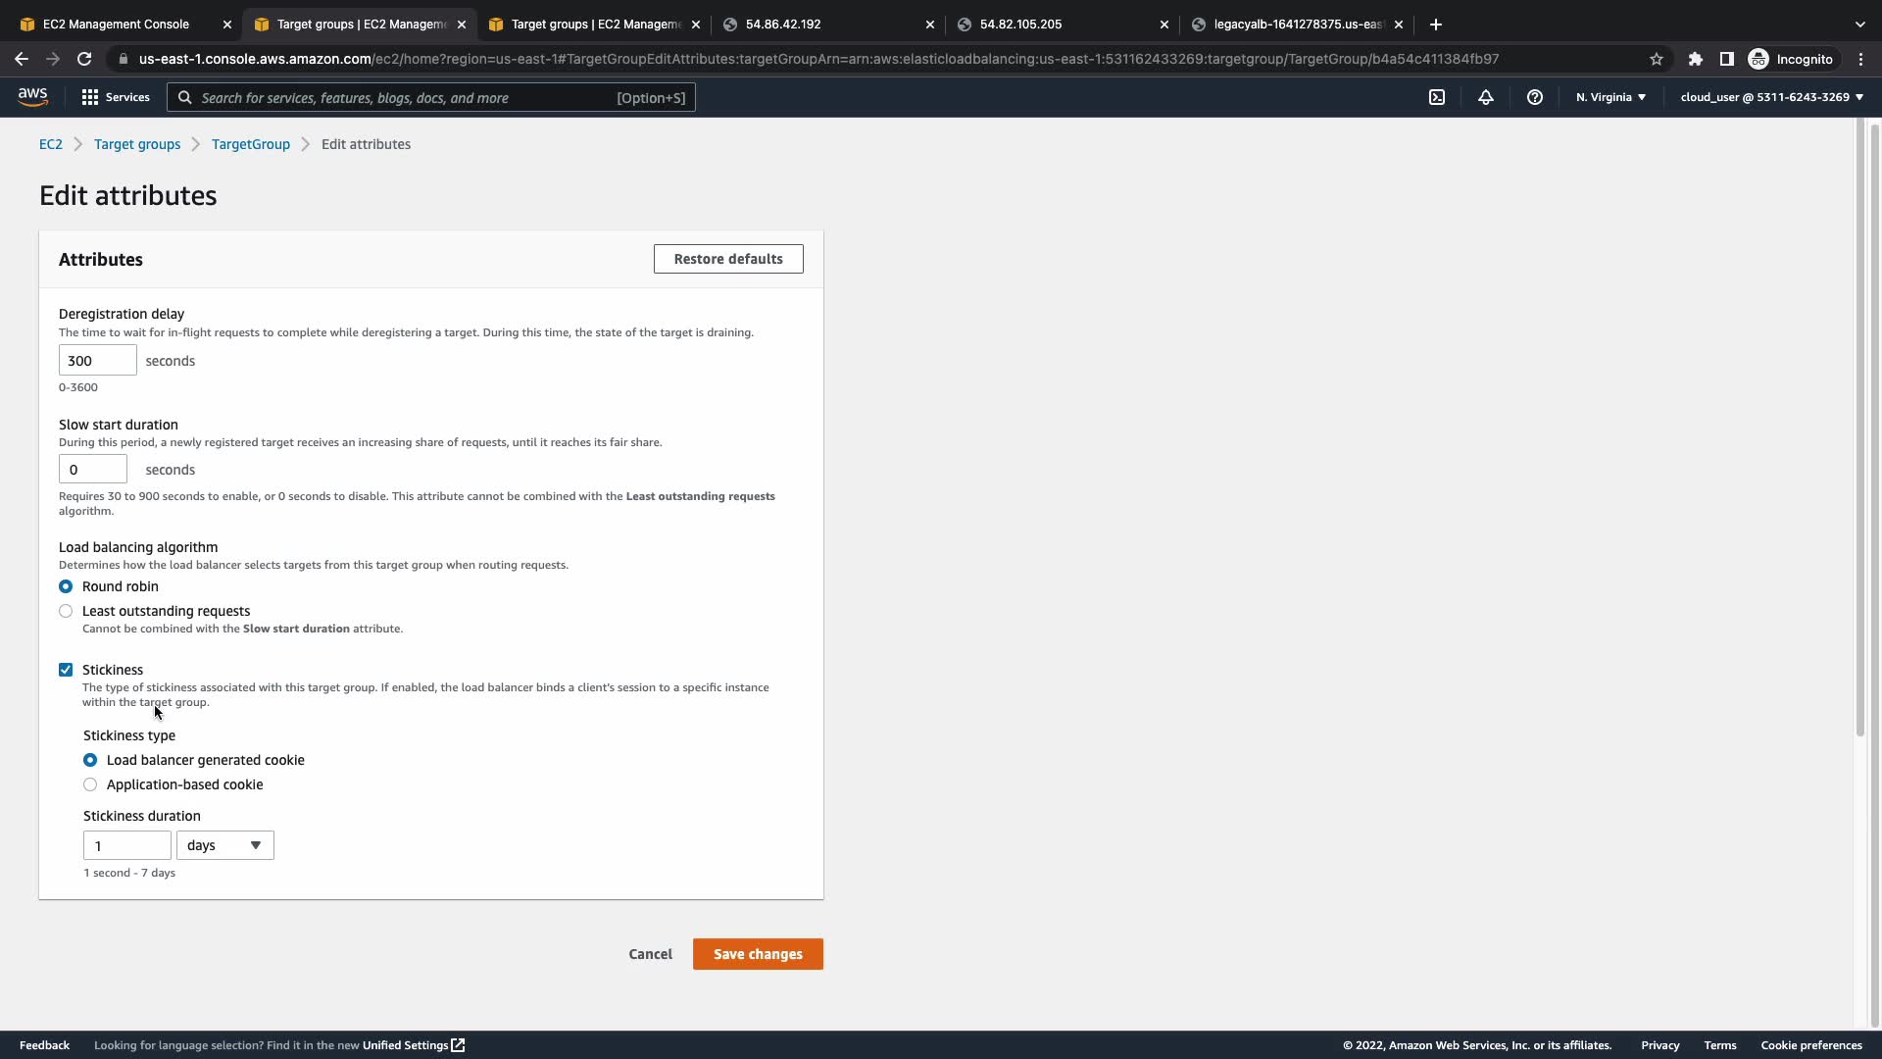Screen dimensions: 1882x1059
Task: Open cloud_user account dropdown
Action: point(1771,97)
